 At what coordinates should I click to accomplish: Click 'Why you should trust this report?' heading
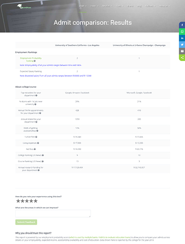click(33, 233)
